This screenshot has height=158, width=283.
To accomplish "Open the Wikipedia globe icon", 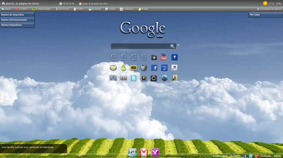I will pos(144,68).
